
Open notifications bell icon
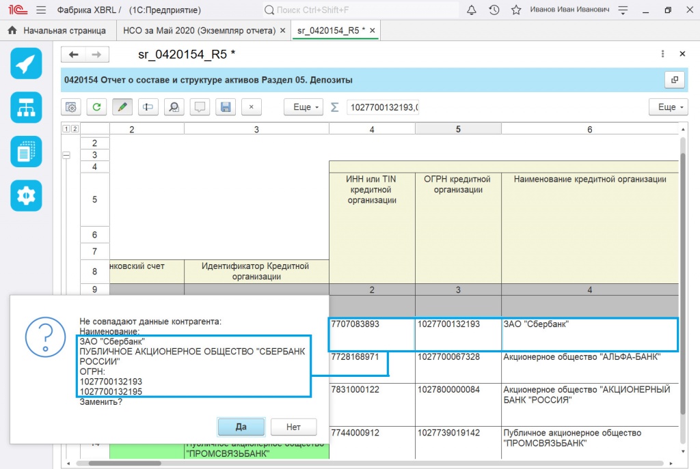472,10
